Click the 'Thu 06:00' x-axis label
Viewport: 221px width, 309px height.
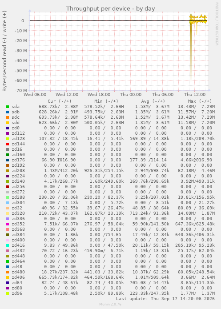click(163, 95)
